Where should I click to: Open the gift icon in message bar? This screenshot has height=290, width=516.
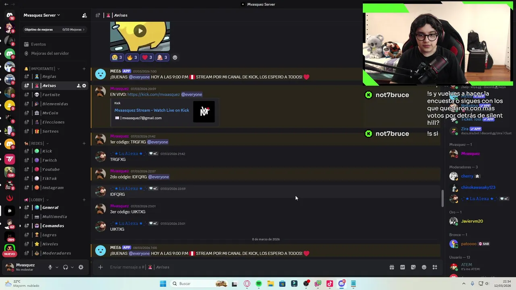pyautogui.click(x=391, y=267)
